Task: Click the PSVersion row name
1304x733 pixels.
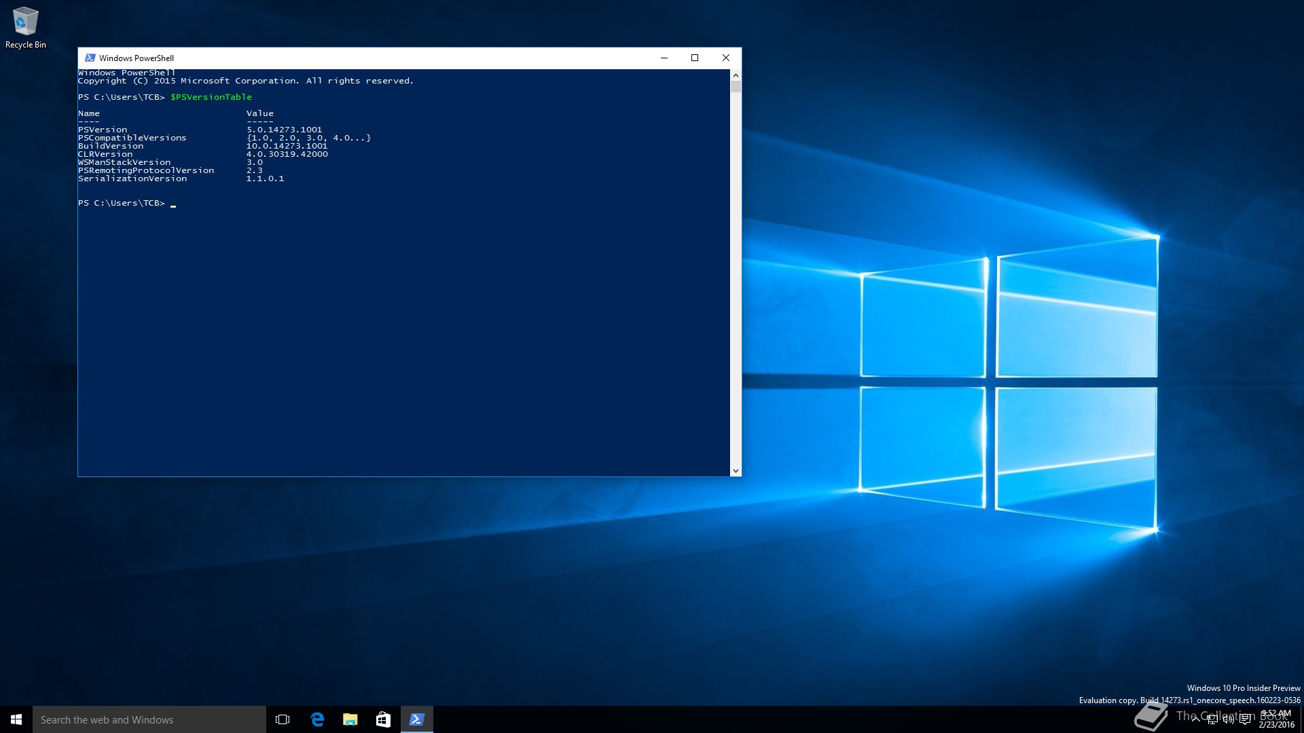Action: coord(103,130)
